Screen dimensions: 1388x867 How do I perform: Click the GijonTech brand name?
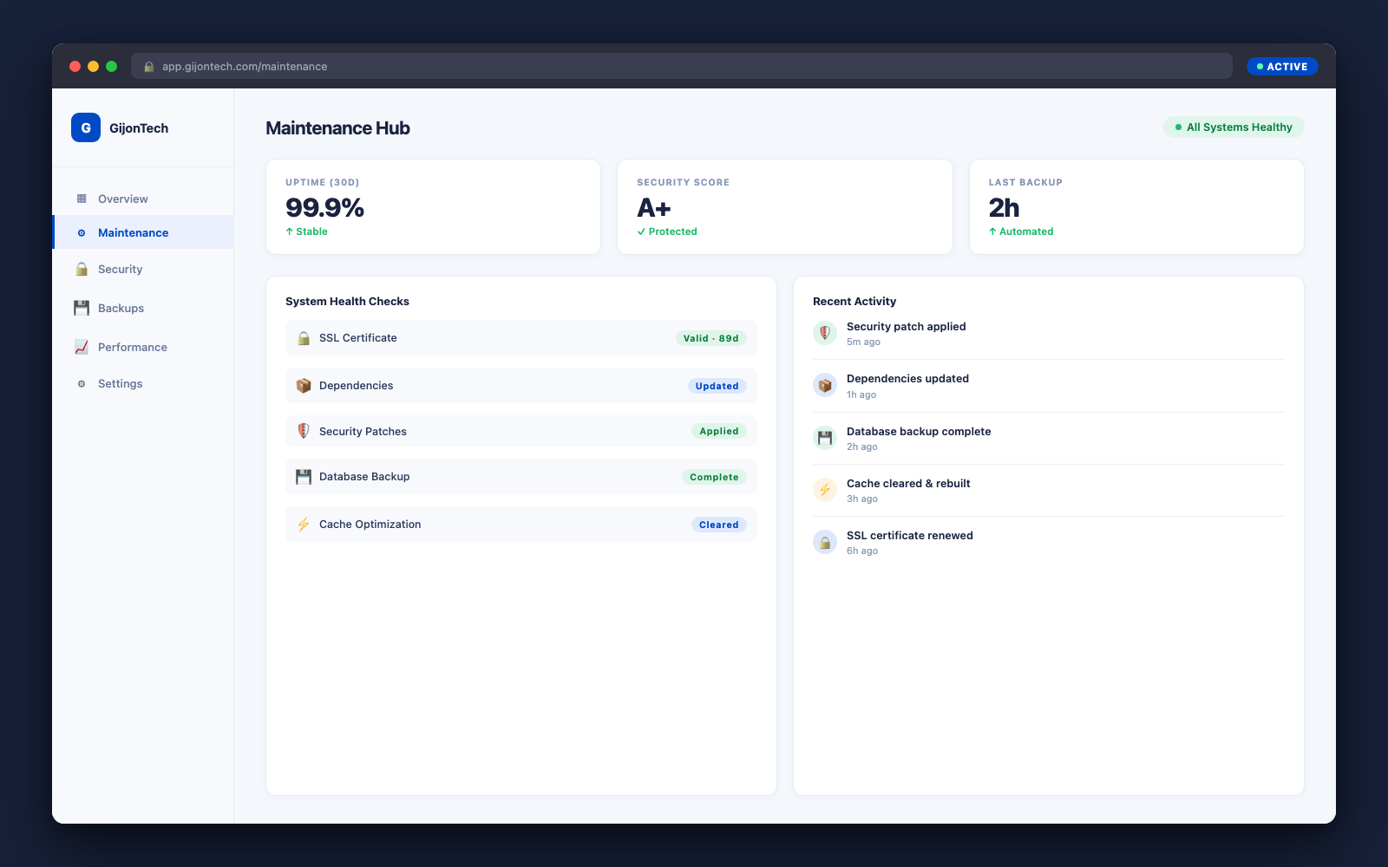(x=139, y=128)
